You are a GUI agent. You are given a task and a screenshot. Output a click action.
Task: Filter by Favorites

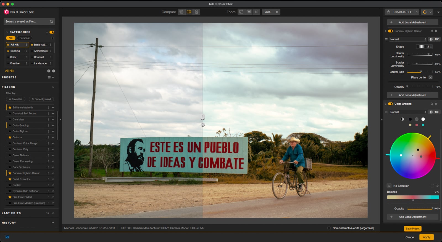coord(16,99)
